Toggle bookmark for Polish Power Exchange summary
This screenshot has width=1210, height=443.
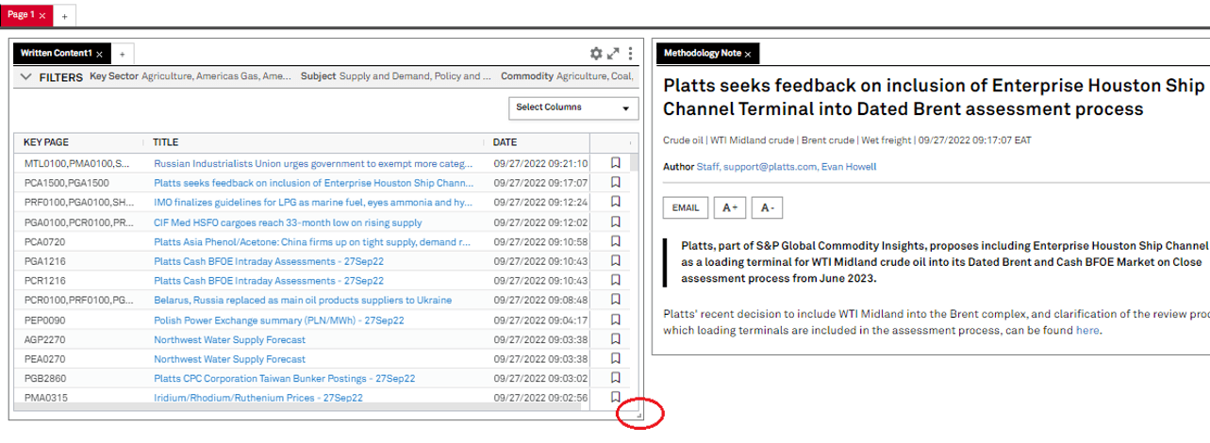click(x=615, y=320)
